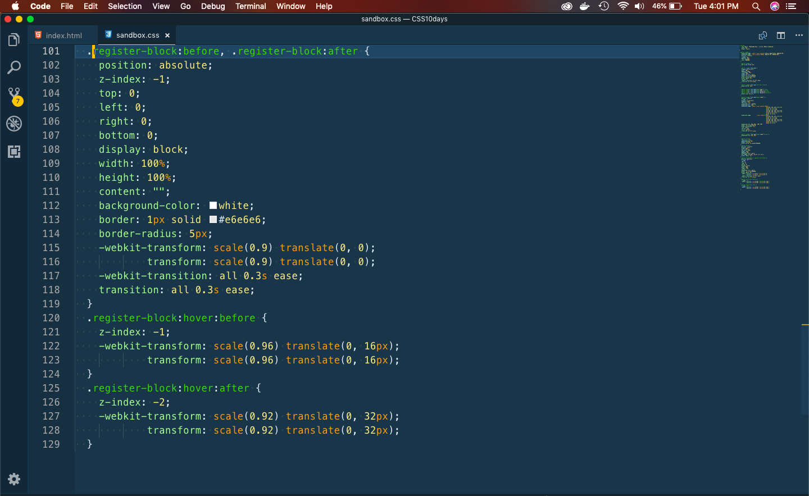
Task: Open the More Actions ellipsis menu
Action: click(x=799, y=35)
